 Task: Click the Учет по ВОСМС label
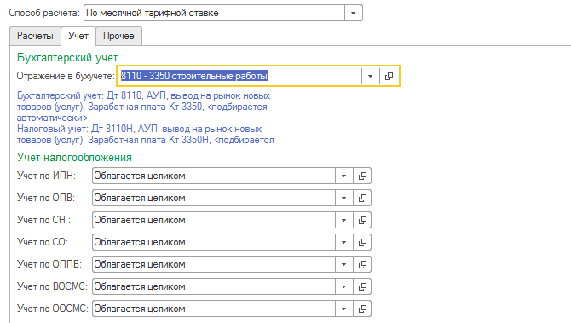52,286
